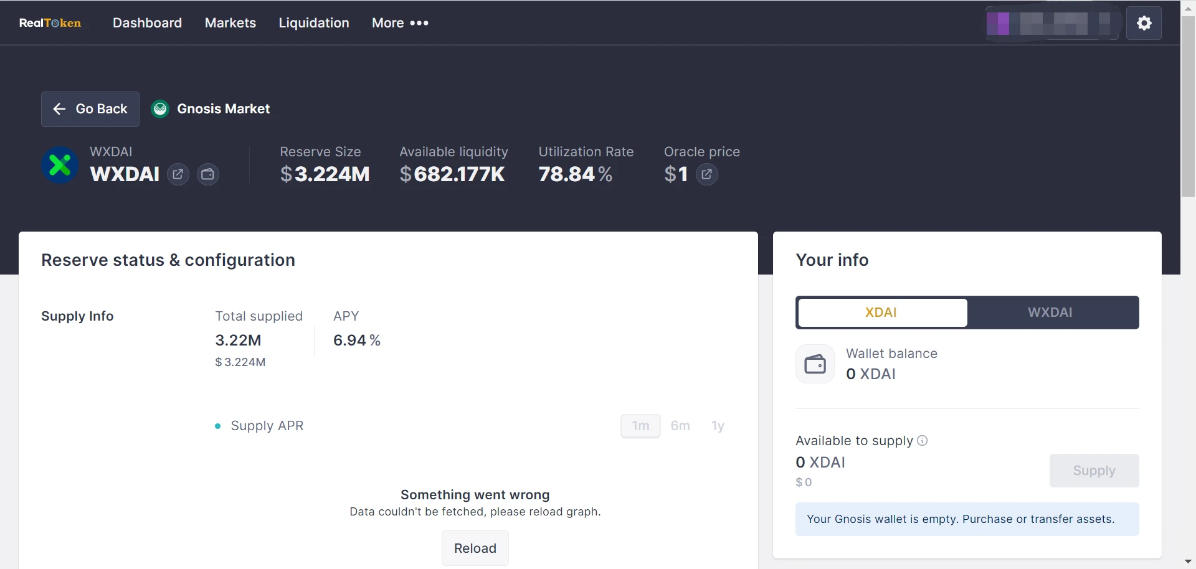
Task: Select the 6m graph timeframe
Action: (680, 426)
